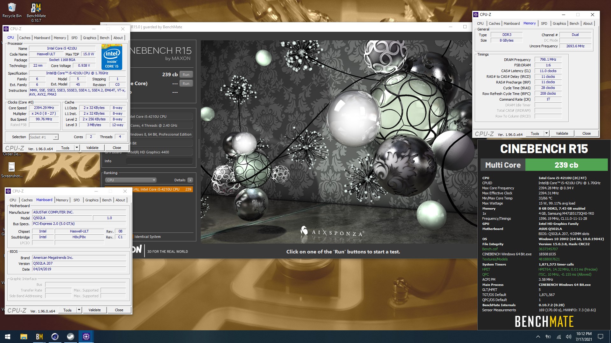611x343 pixels.
Task: Open Mainboard tab in top-left CPU-Z window
Action: pyautogui.click(x=42, y=38)
